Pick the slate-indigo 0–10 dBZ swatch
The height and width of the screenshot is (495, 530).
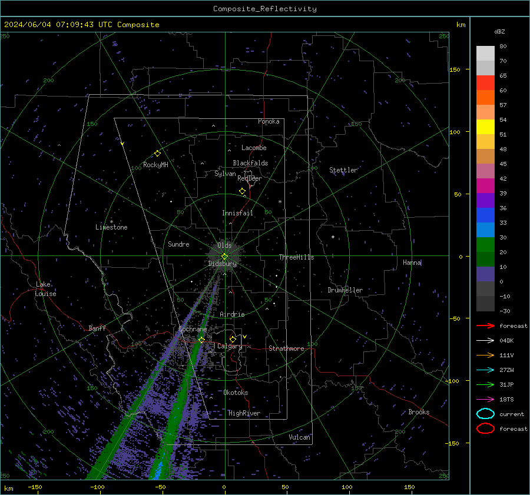point(485,274)
